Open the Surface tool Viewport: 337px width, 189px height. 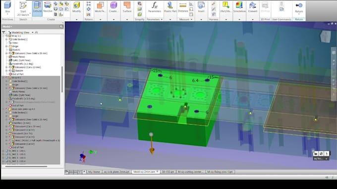[x=127, y=7]
